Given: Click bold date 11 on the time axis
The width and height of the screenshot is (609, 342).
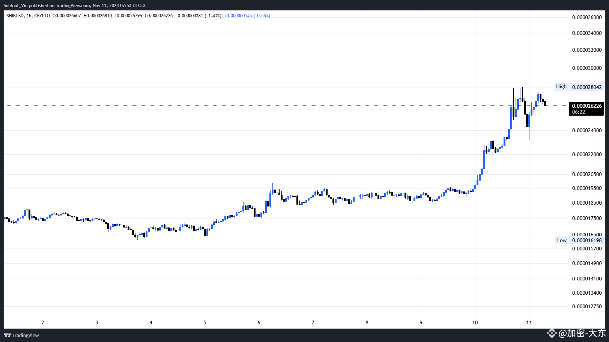Looking at the screenshot, I should [529, 322].
